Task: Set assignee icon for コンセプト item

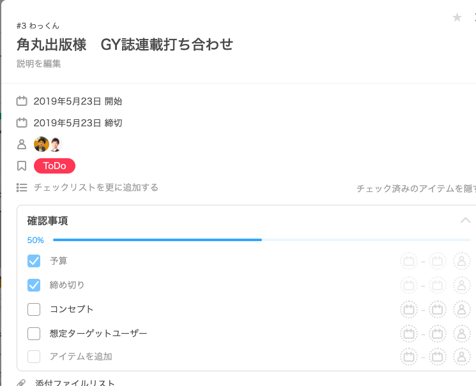Action: tap(462, 309)
